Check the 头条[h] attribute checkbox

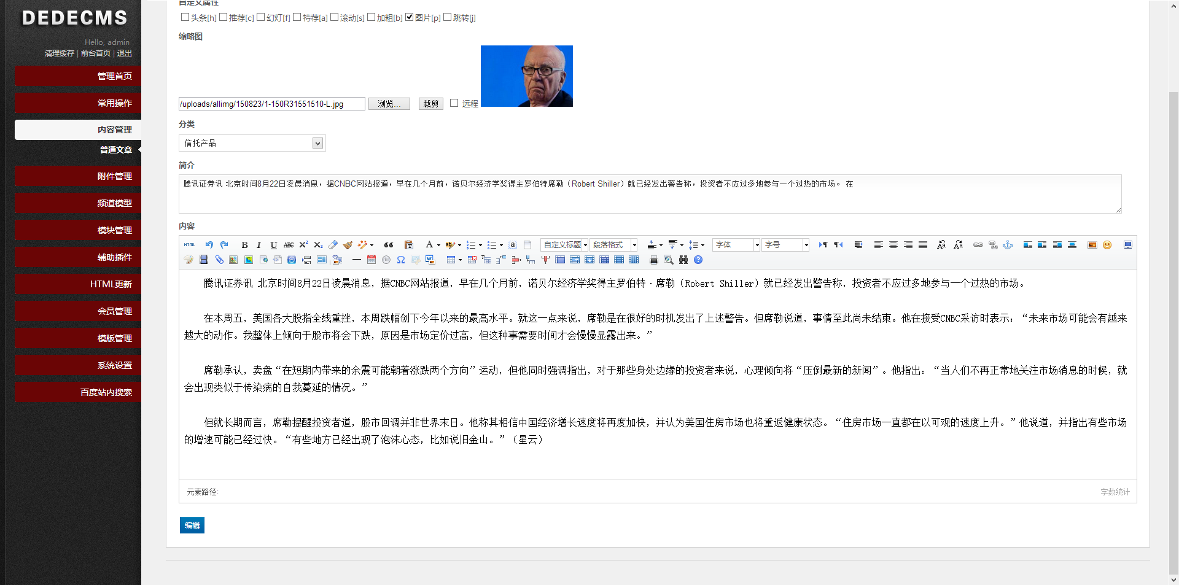click(x=185, y=17)
